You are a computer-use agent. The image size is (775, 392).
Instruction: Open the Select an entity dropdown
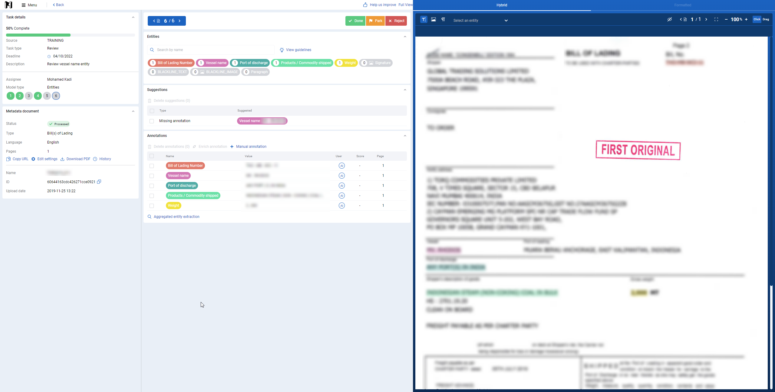(x=480, y=20)
